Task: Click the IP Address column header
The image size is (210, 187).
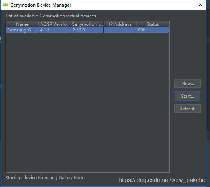Action: coord(120,24)
